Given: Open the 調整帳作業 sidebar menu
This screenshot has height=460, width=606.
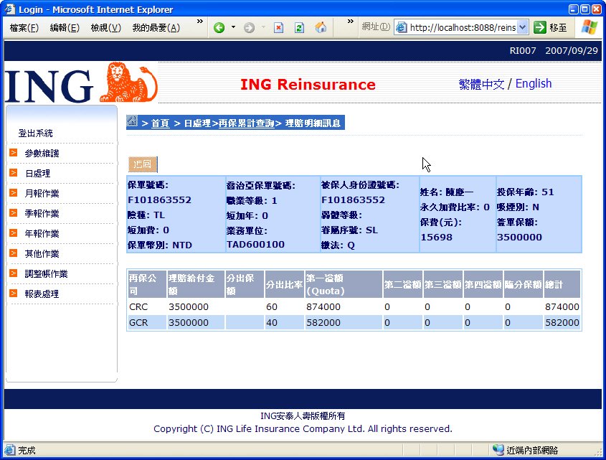Looking at the screenshot, I should pyautogui.click(x=46, y=274).
